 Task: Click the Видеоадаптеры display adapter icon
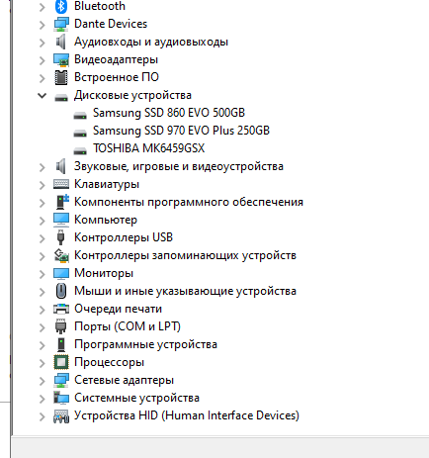click(61, 59)
